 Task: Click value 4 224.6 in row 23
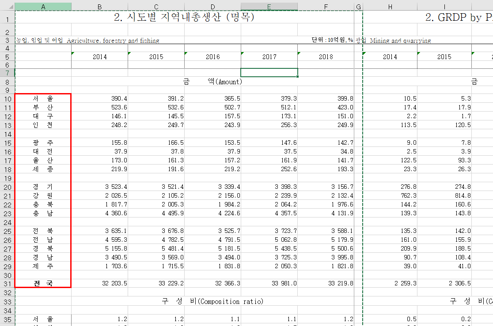(x=229, y=213)
